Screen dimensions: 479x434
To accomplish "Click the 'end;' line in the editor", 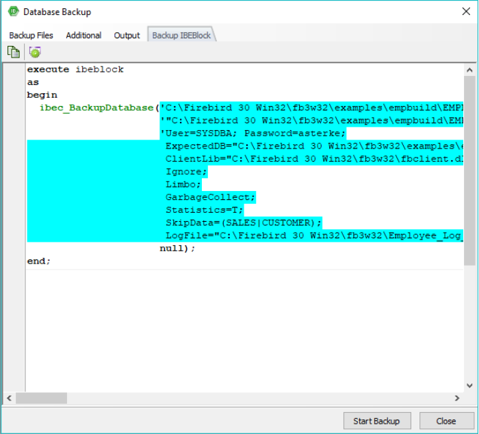I will click(x=38, y=261).
